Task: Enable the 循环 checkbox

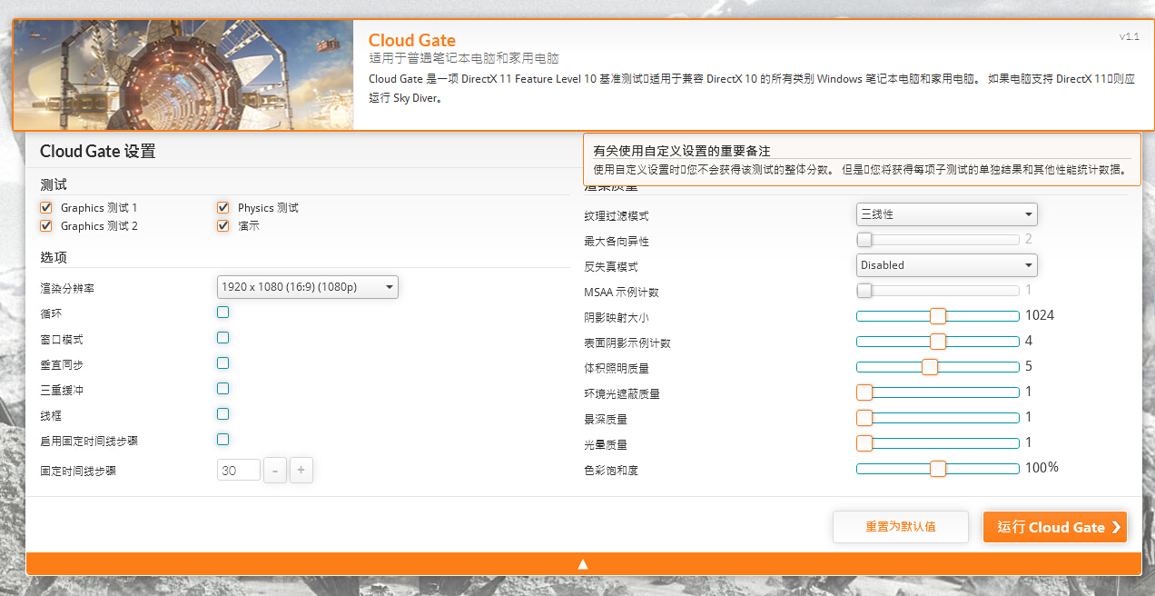Action: [x=222, y=313]
